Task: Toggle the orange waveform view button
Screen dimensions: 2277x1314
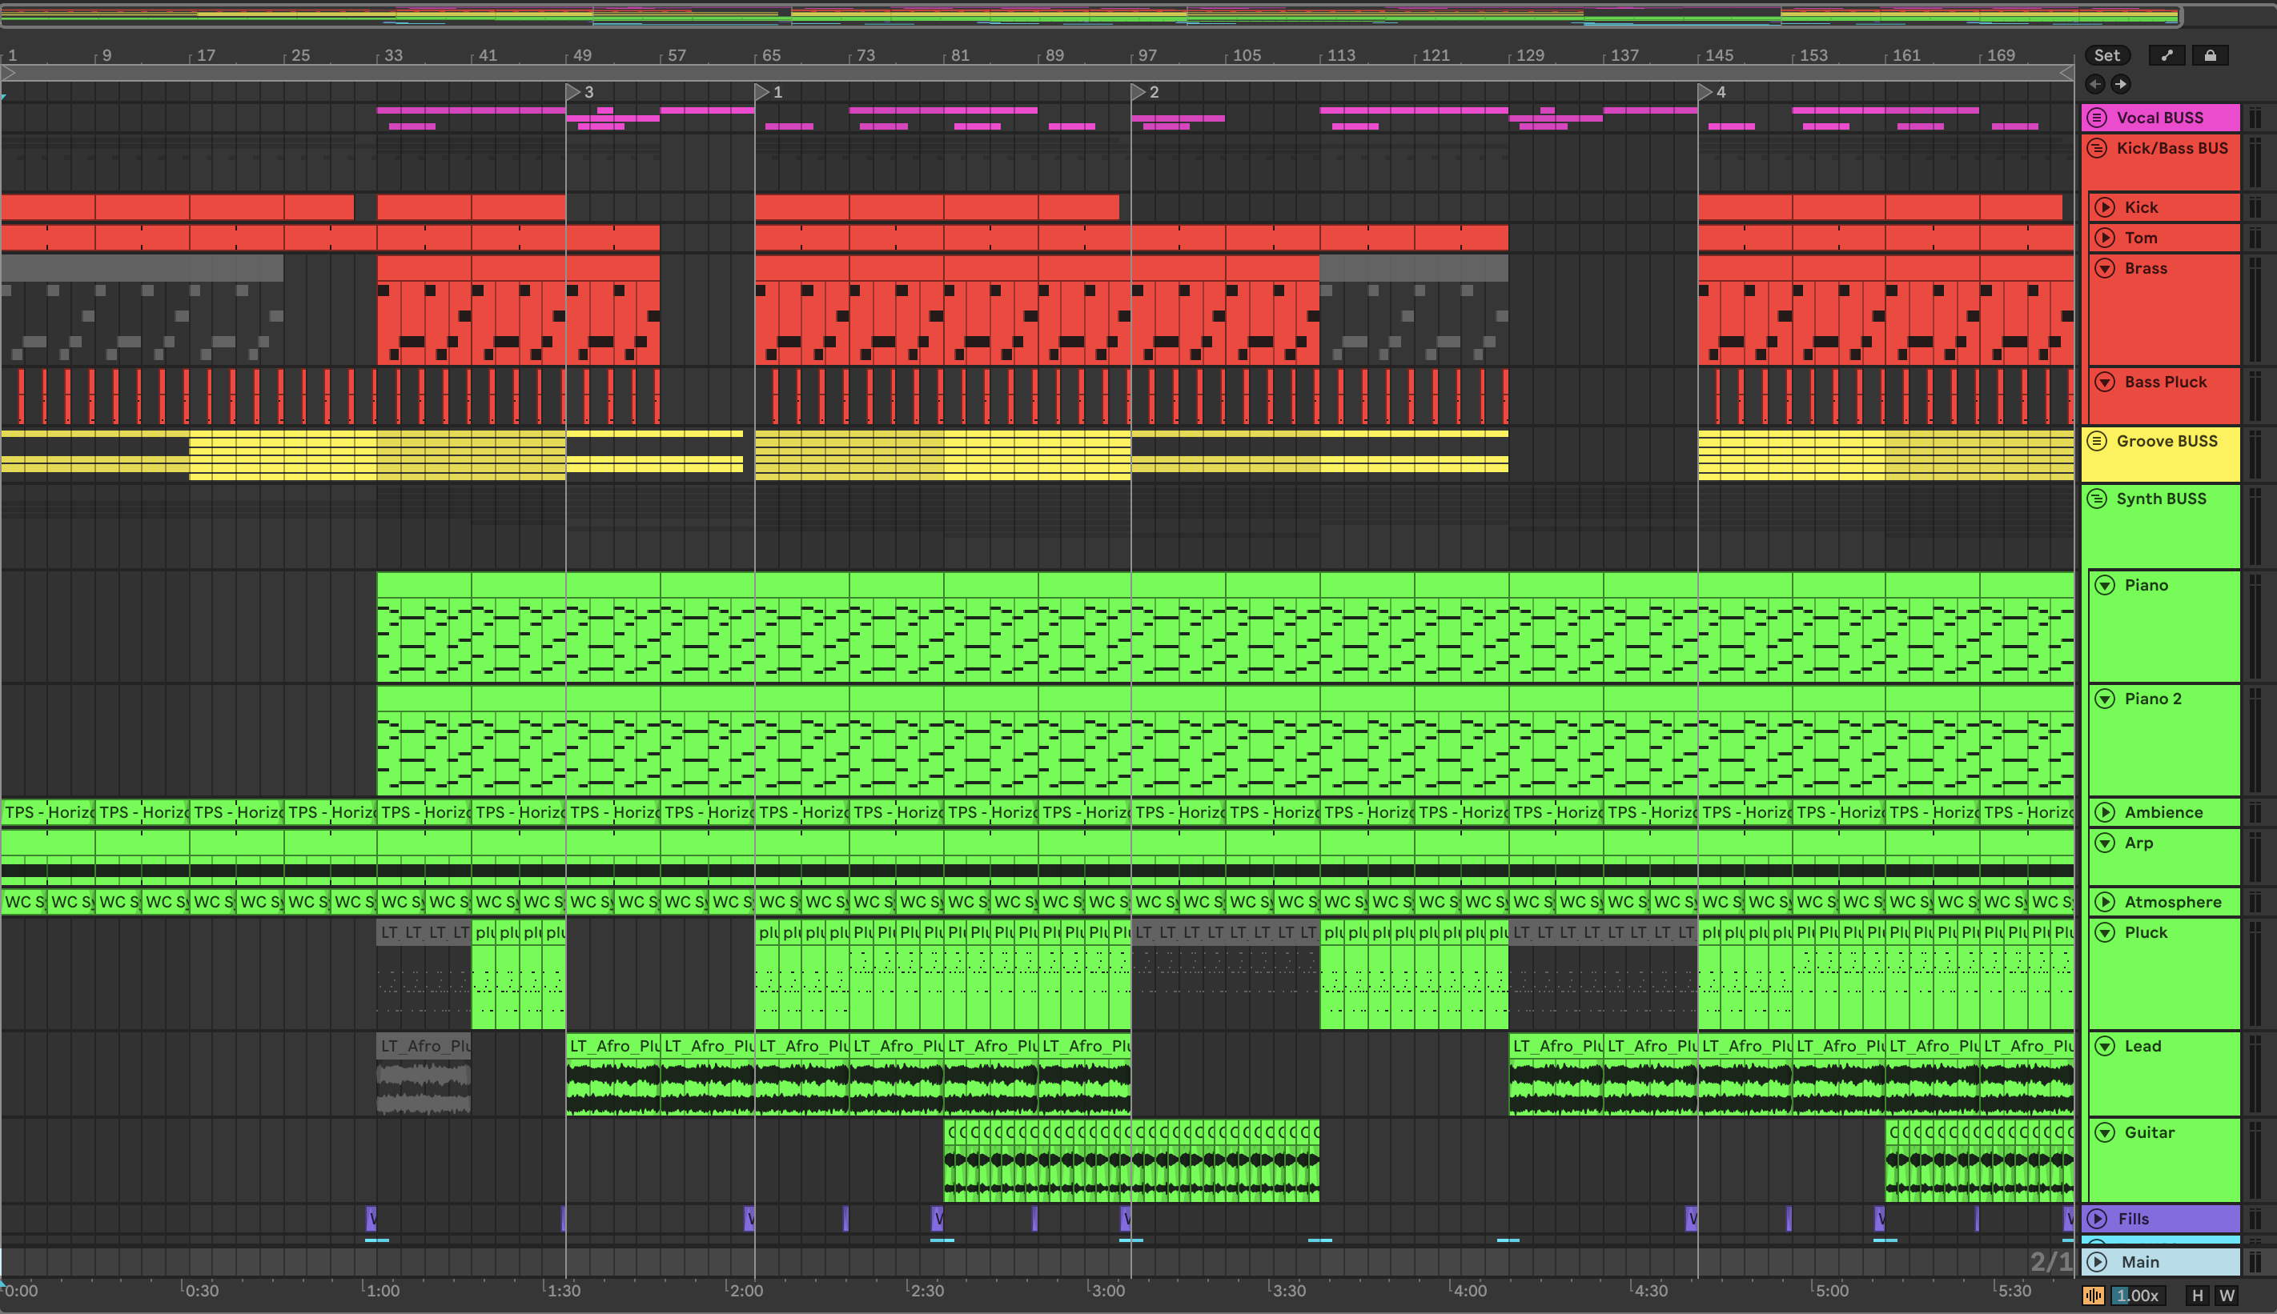Action: tap(2094, 1296)
